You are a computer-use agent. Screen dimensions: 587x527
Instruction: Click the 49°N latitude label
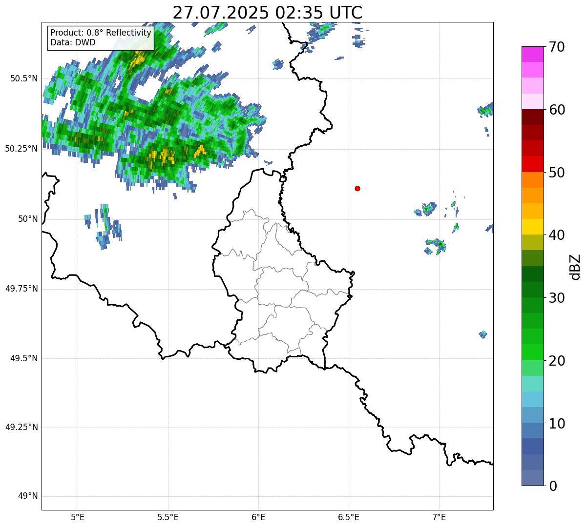[28, 496]
